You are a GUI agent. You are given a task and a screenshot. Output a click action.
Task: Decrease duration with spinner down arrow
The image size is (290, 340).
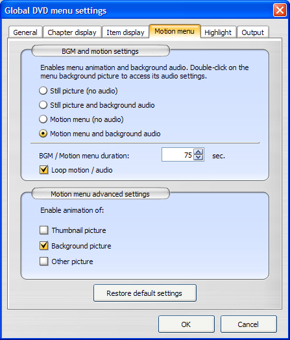[x=199, y=158]
